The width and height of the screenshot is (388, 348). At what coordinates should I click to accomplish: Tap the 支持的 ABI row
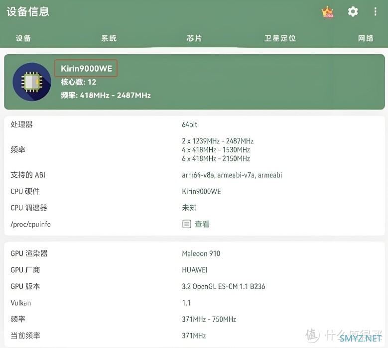coord(194,175)
